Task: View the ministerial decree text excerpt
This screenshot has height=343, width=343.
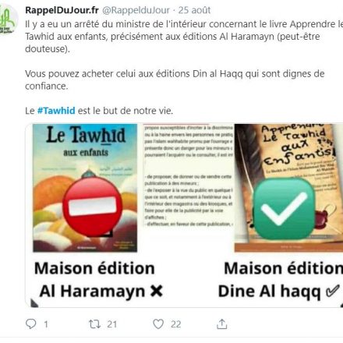Action: click(189, 176)
